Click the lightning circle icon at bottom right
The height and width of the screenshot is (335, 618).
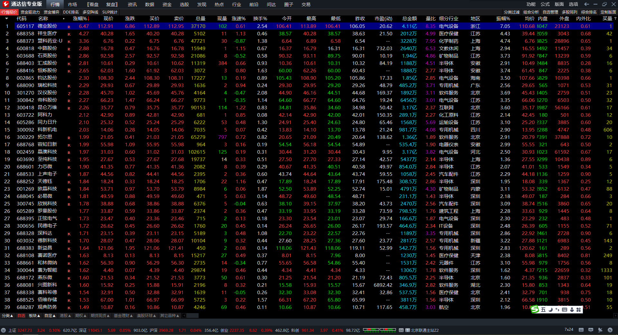[x=610, y=330]
